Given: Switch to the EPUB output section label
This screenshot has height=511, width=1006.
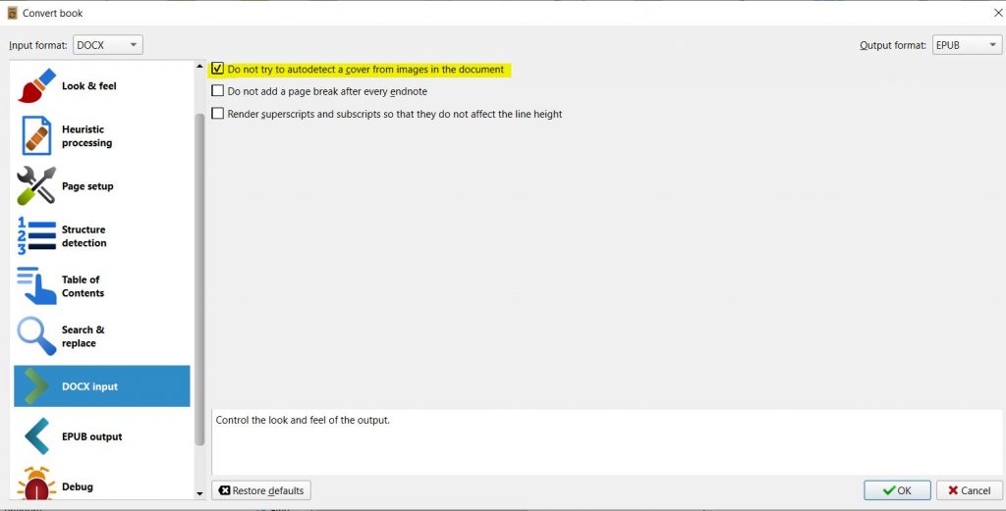Looking at the screenshot, I should (x=92, y=436).
